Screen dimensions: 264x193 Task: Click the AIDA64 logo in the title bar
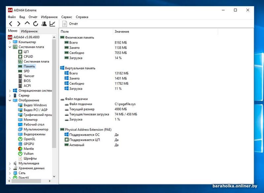[x=10, y=10]
